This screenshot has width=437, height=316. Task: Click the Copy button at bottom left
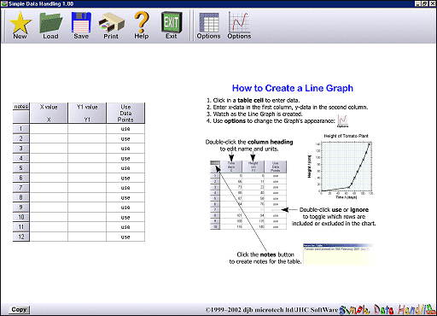19,309
